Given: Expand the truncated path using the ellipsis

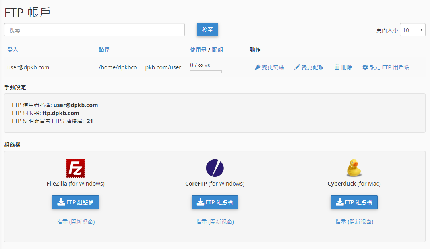Looking at the screenshot, I should (141, 67).
